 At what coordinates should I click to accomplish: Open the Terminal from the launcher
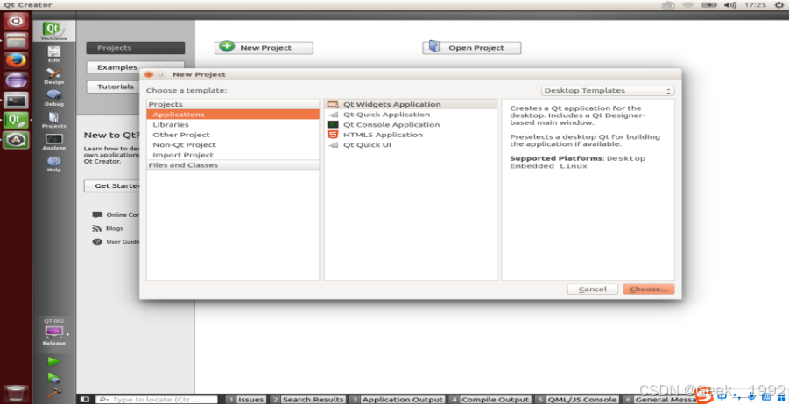pos(16,101)
